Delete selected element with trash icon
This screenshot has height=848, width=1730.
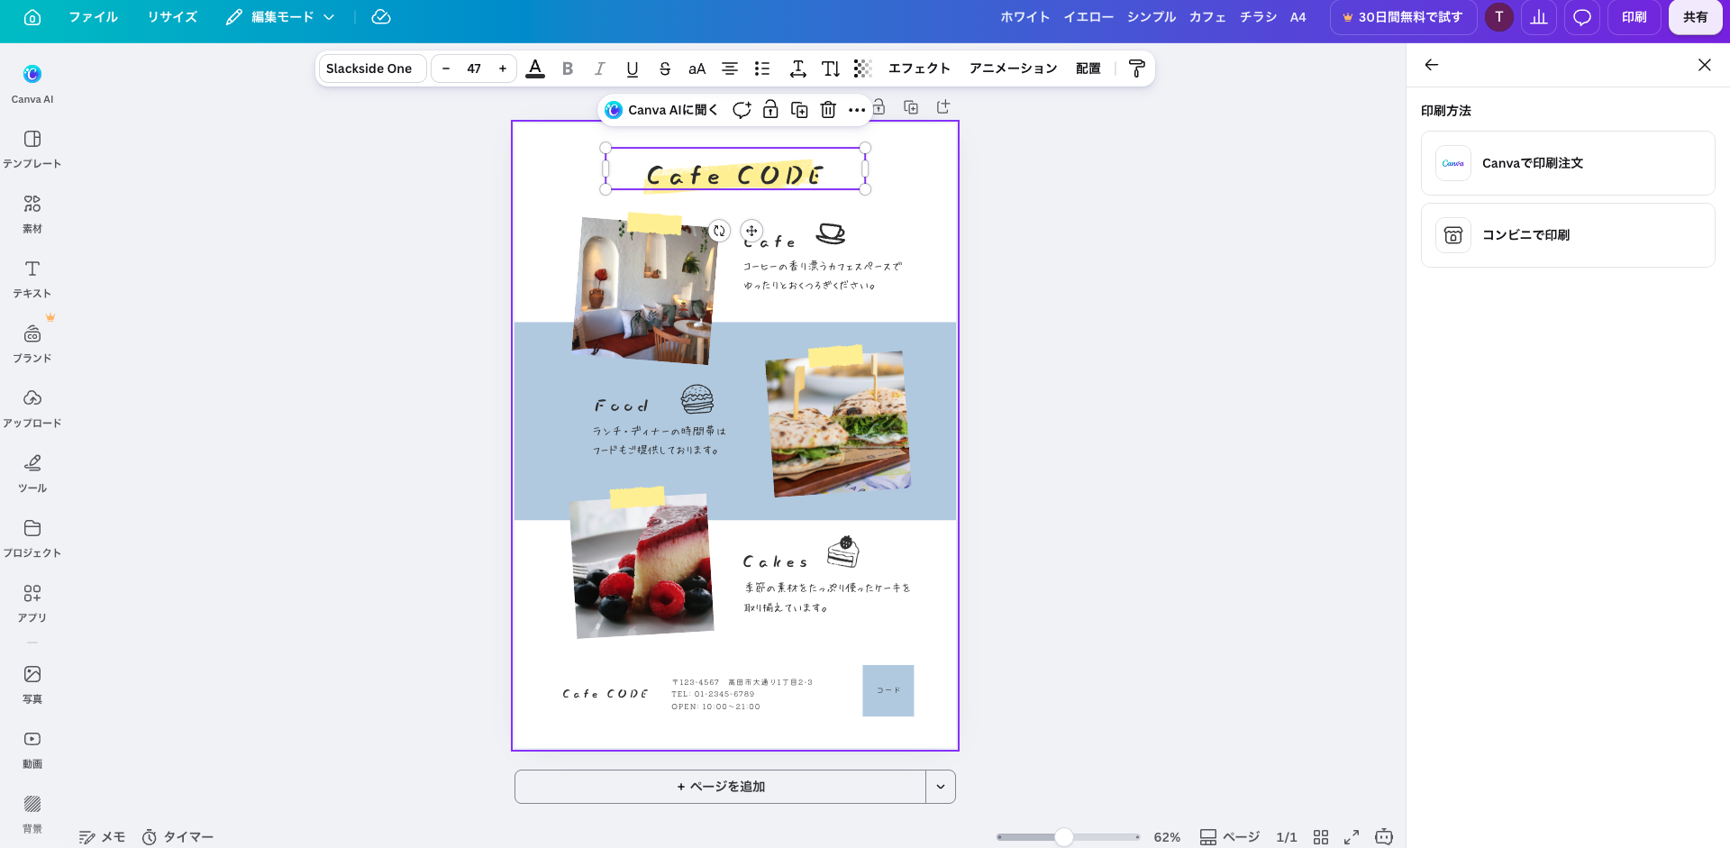coord(828,110)
